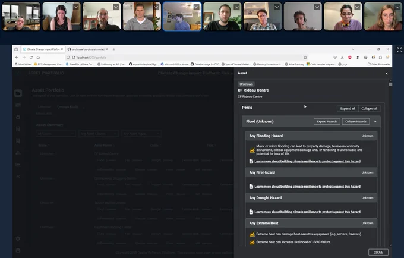The height and width of the screenshot is (258, 404).
Task: Click the impact icon beside the heat-sensitive equipment text
Action: (x=252, y=234)
